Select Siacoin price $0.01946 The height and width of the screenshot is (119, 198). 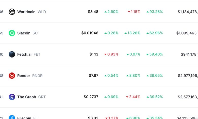pos(90,33)
